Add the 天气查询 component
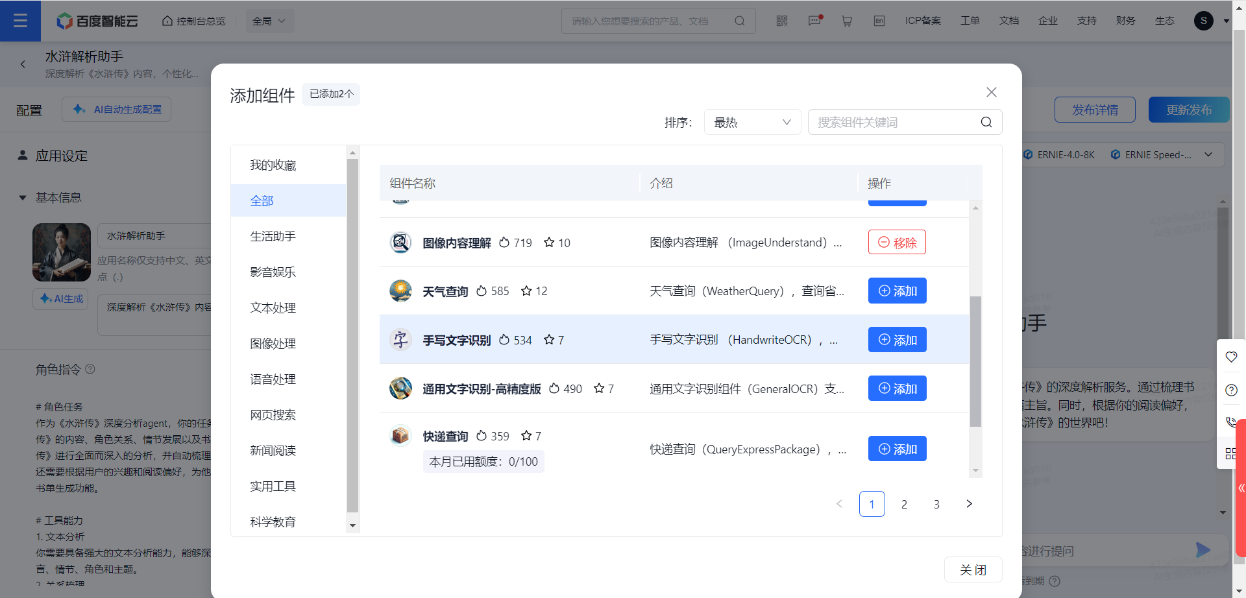The image size is (1246, 598). click(x=897, y=291)
